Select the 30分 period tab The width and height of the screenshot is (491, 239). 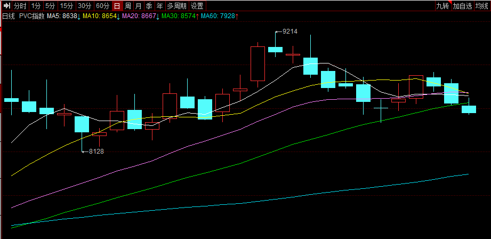[x=85, y=5]
